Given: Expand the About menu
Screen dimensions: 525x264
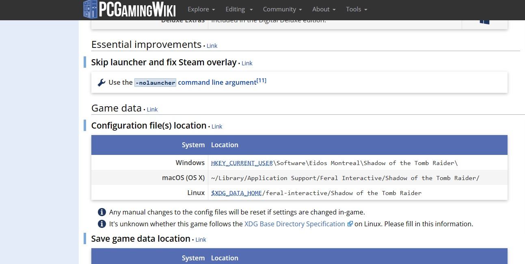Looking at the screenshot, I should click(324, 9).
